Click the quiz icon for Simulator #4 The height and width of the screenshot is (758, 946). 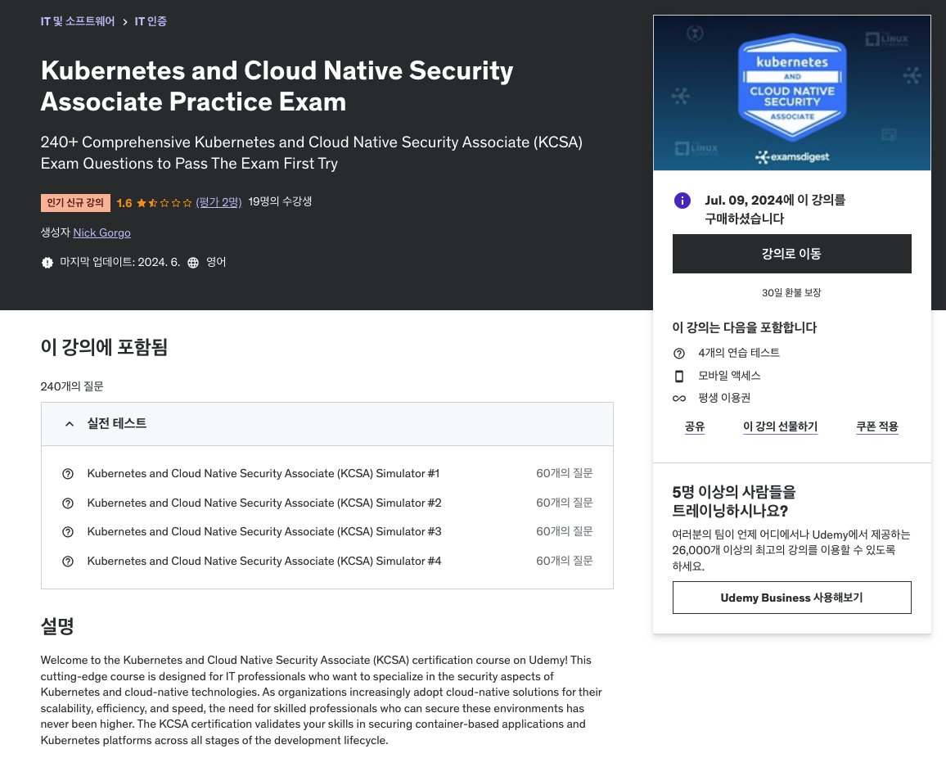coord(68,562)
